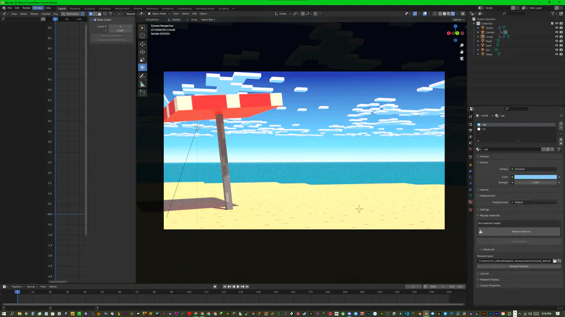Click the Windows Start button
565x317 pixels.
(4, 314)
